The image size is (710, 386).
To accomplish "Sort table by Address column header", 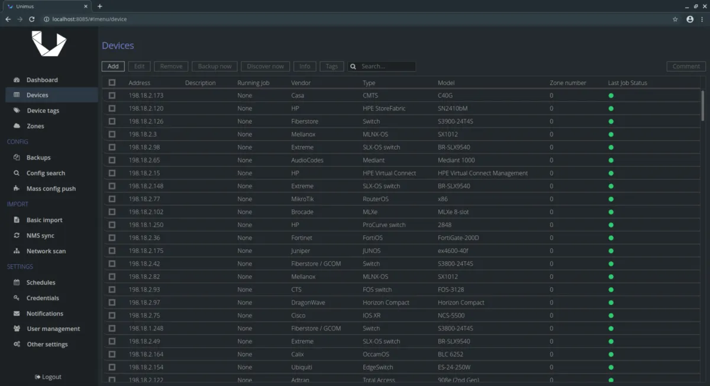I will [140, 83].
